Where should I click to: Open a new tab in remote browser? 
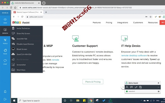click(46, 12)
